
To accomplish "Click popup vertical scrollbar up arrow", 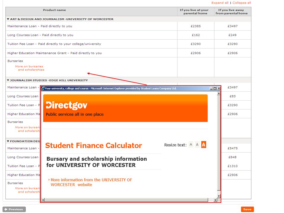I will [219, 93].
